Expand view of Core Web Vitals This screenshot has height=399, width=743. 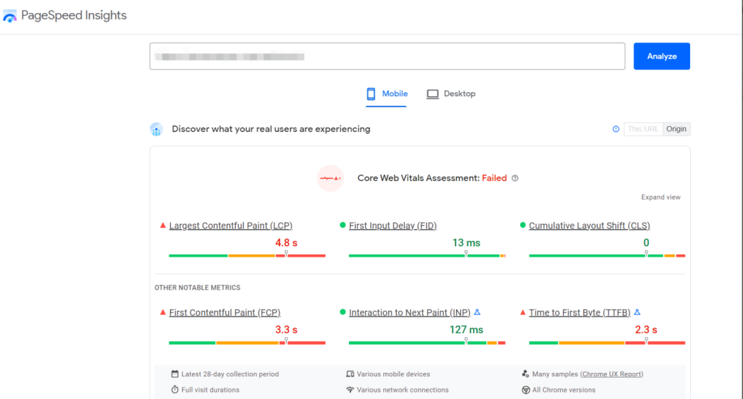pos(660,197)
